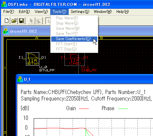Click the DSP icon in the U_1 title bar

[20, 79]
